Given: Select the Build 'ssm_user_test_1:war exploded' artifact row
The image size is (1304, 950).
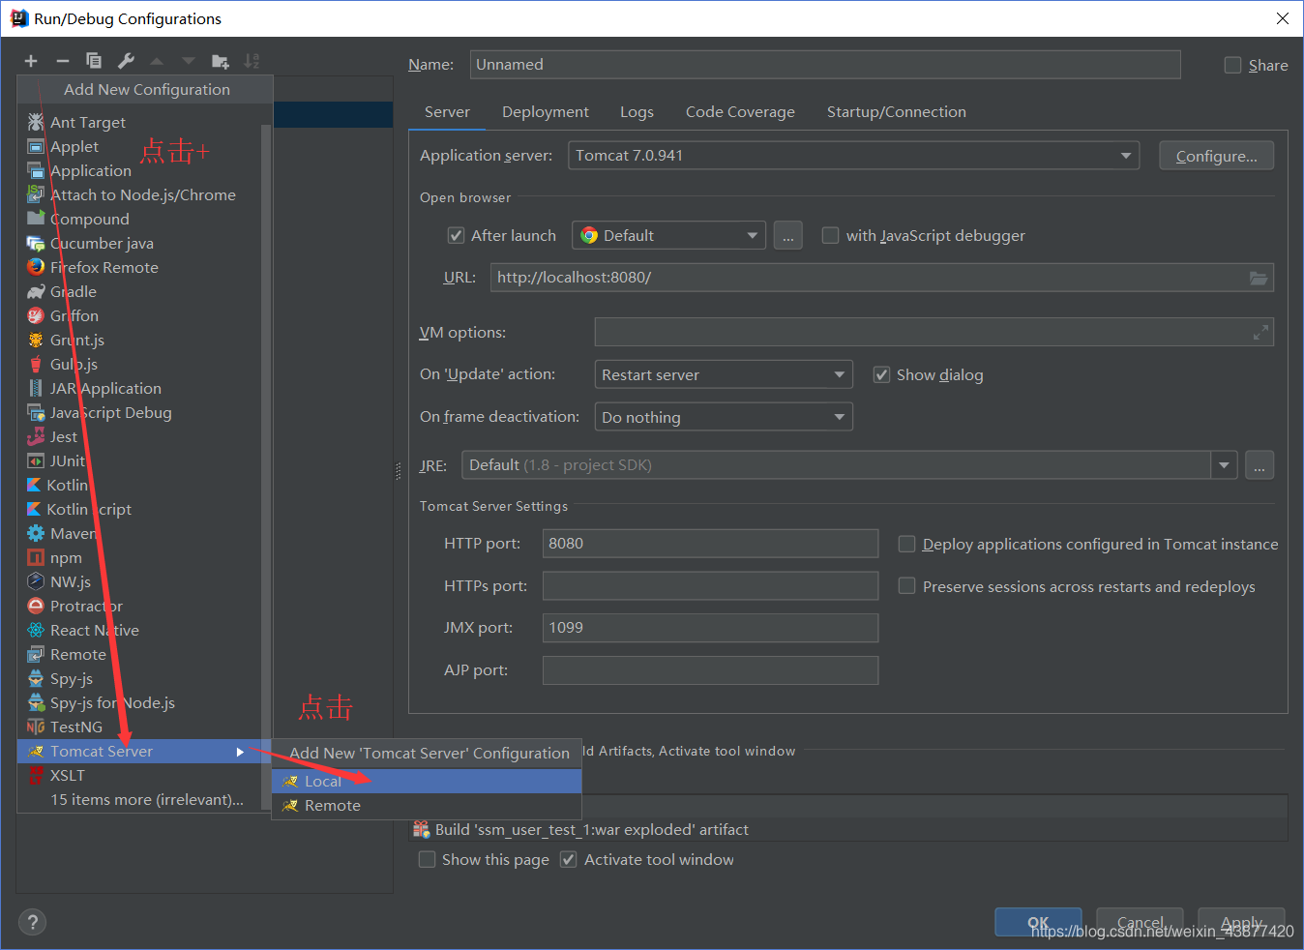Looking at the screenshot, I should click(x=848, y=829).
